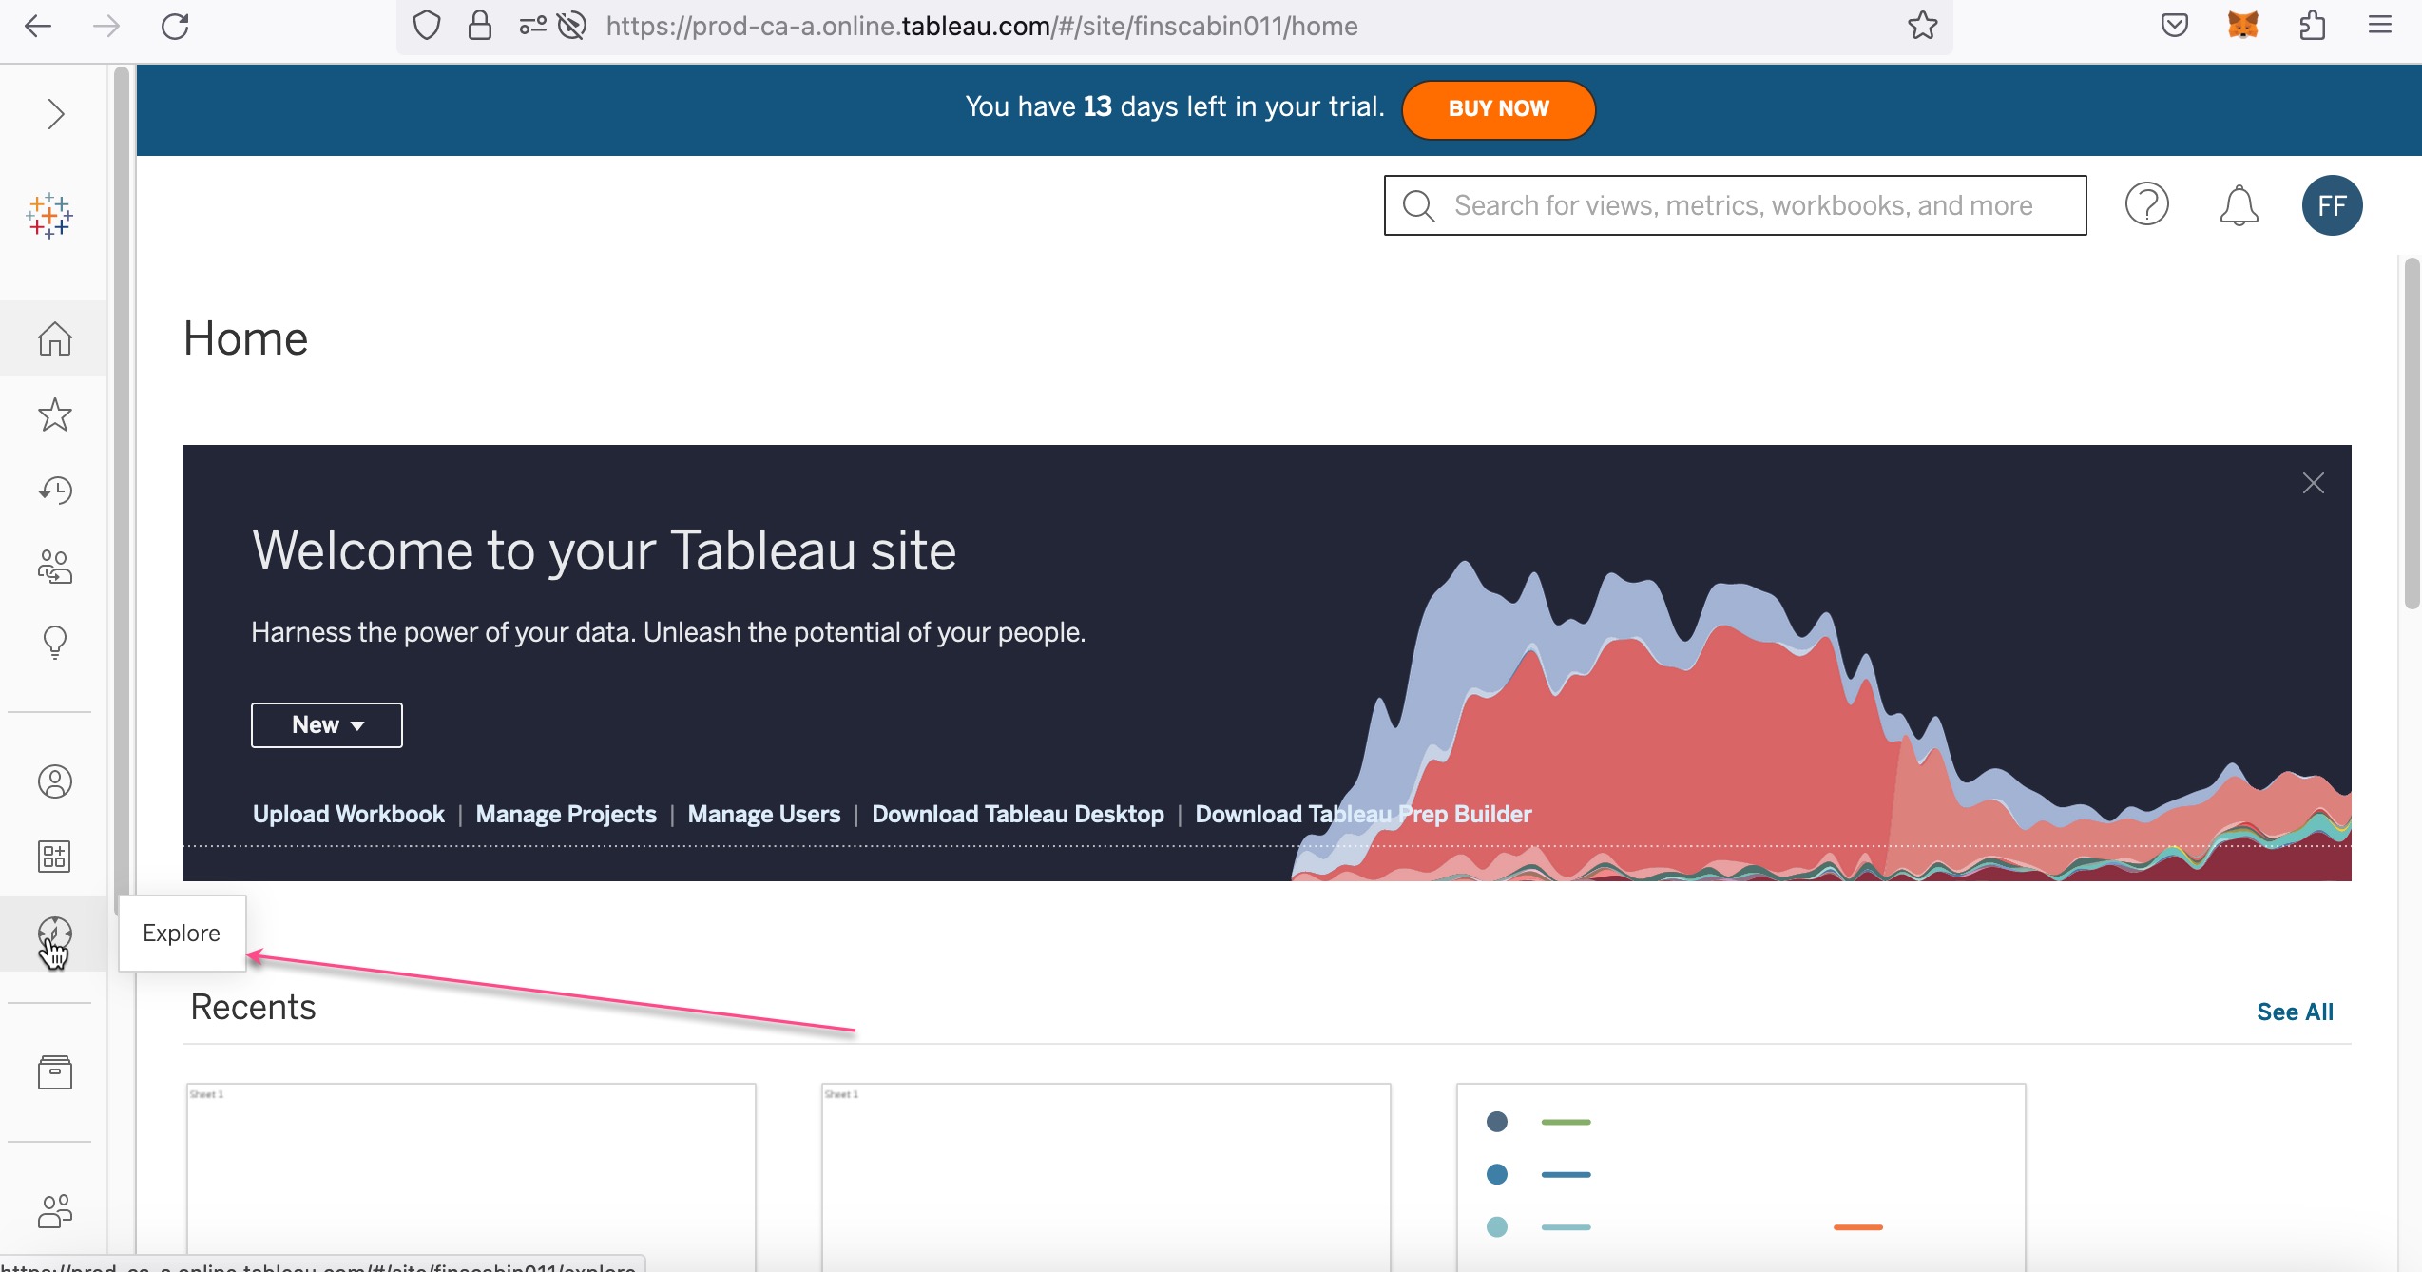Open the FF user avatar menu
Screen dimensions: 2422x1272
click(2332, 205)
